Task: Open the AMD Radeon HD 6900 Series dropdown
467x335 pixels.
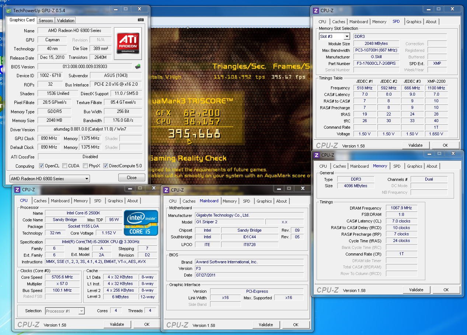Action: (49, 179)
